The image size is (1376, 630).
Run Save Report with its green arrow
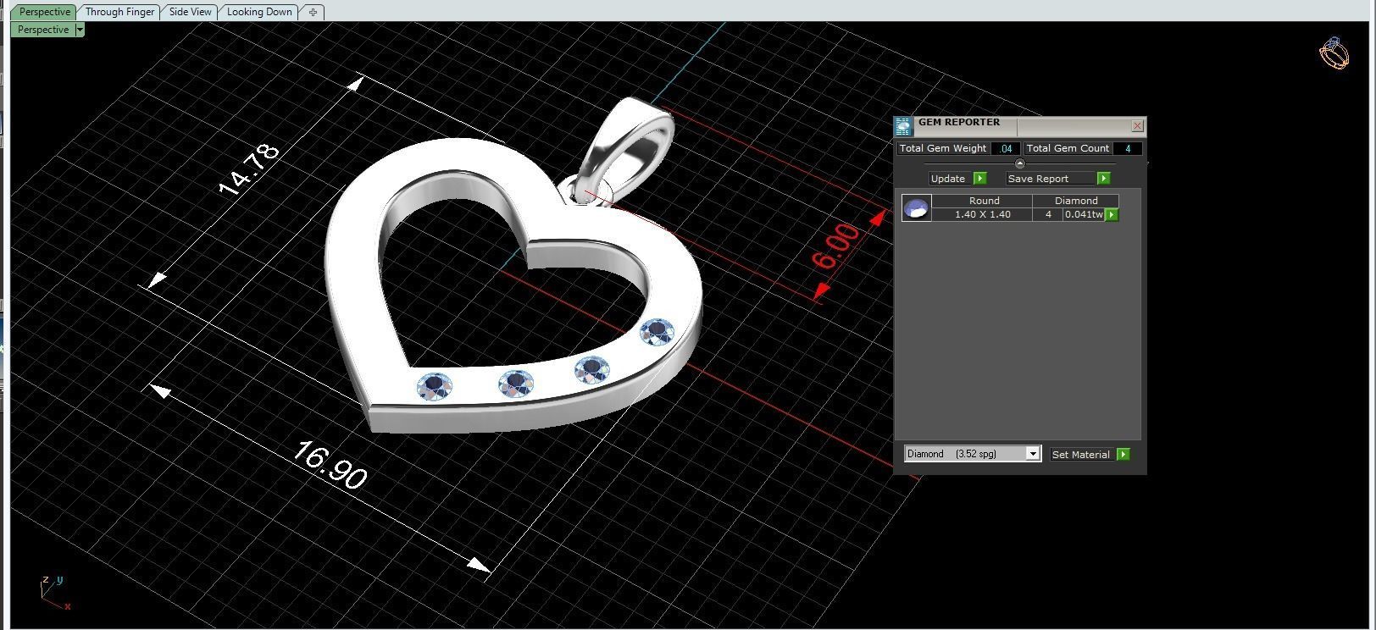pos(1103,179)
